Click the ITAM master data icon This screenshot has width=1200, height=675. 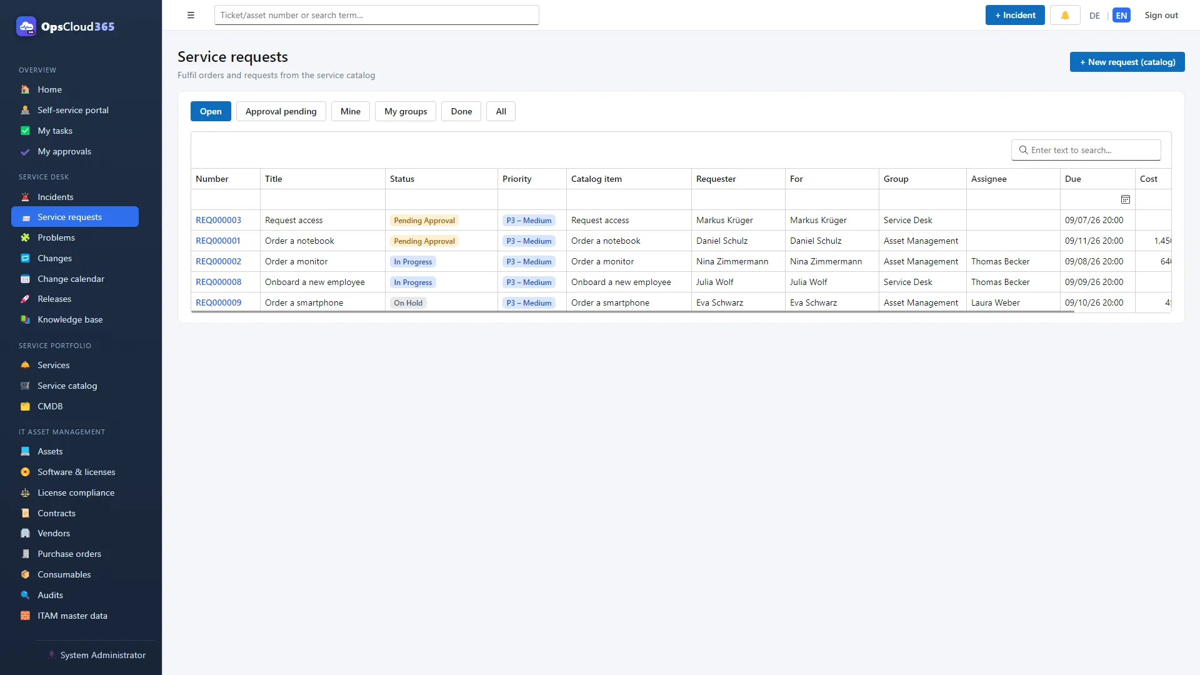(25, 616)
